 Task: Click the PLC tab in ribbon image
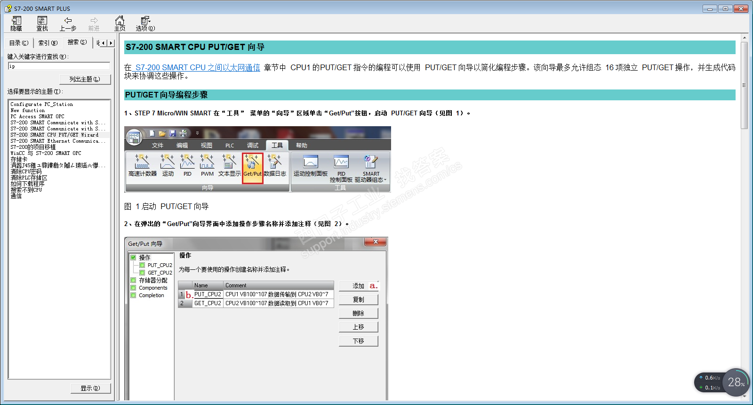(x=230, y=146)
